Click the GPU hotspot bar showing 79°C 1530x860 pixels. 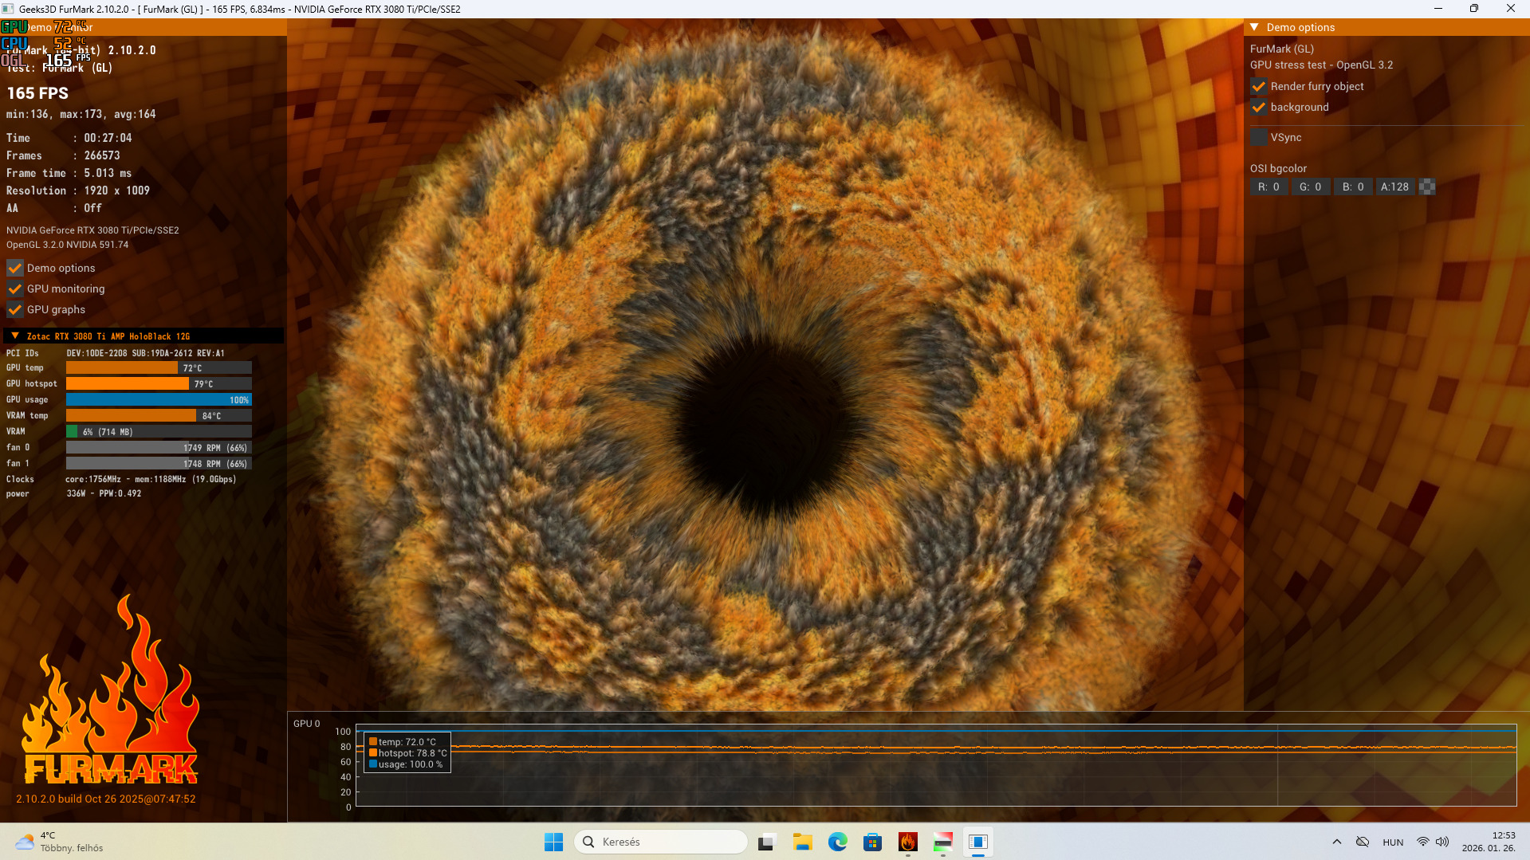point(159,383)
